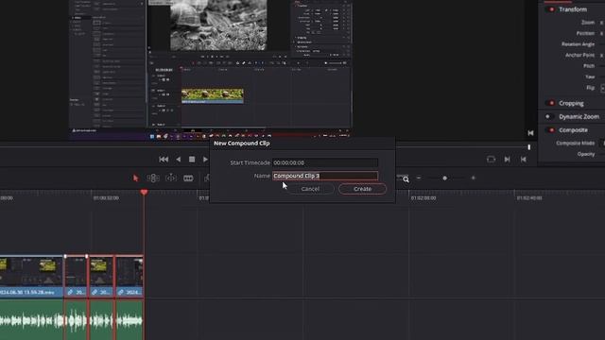The height and width of the screenshot is (340, 605).
Task: Click Cancel in New Compound Clip dialog
Action: pyautogui.click(x=310, y=189)
